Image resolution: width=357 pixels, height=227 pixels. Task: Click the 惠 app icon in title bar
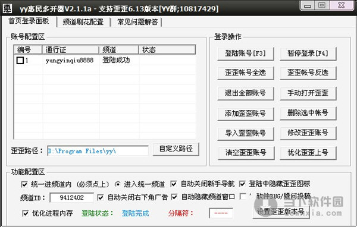8,9
